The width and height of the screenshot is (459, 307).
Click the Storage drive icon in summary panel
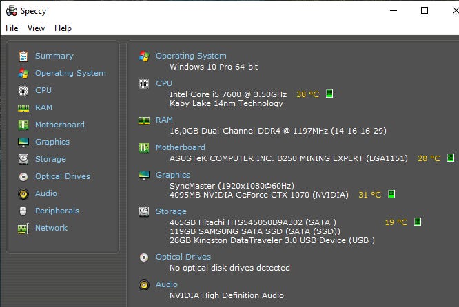(144, 212)
